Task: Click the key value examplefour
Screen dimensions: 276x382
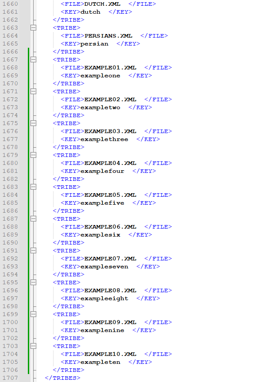Action: [x=103, y=171]
